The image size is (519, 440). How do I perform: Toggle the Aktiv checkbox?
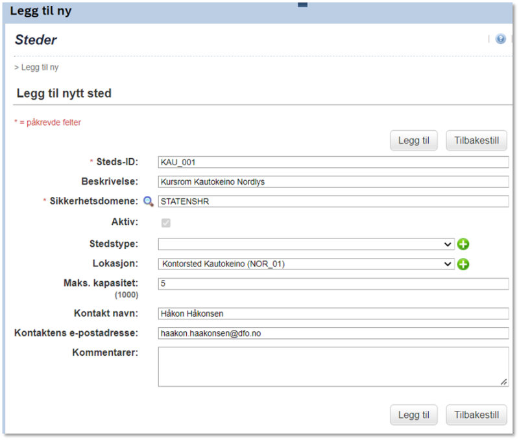pos(166,223)
